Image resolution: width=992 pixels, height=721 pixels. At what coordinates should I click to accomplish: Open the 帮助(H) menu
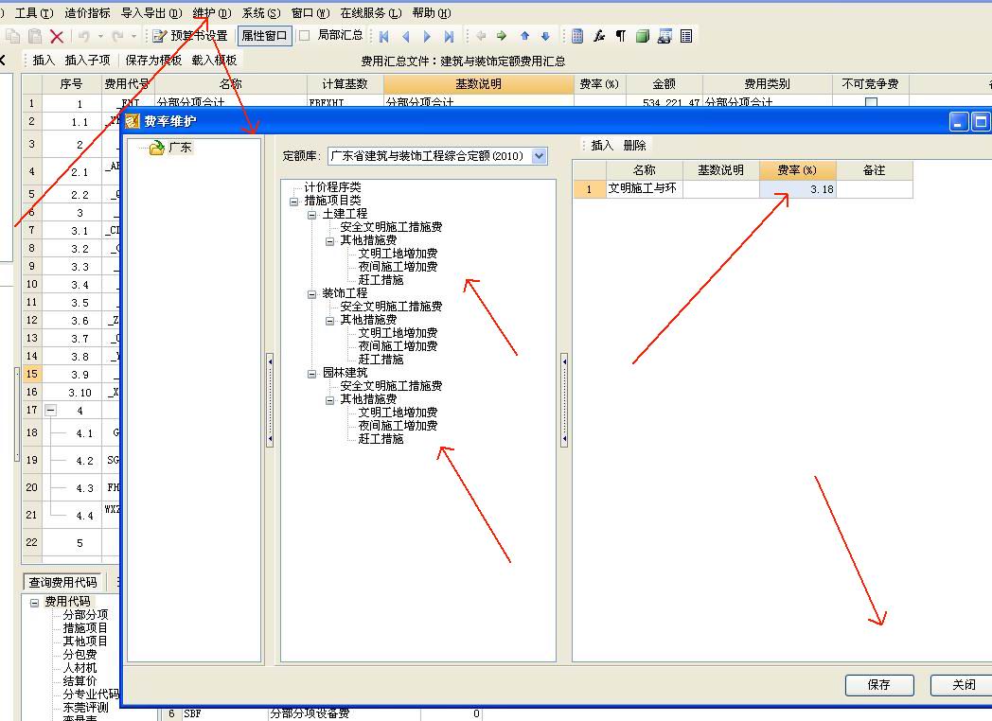[x=432, y=12]
